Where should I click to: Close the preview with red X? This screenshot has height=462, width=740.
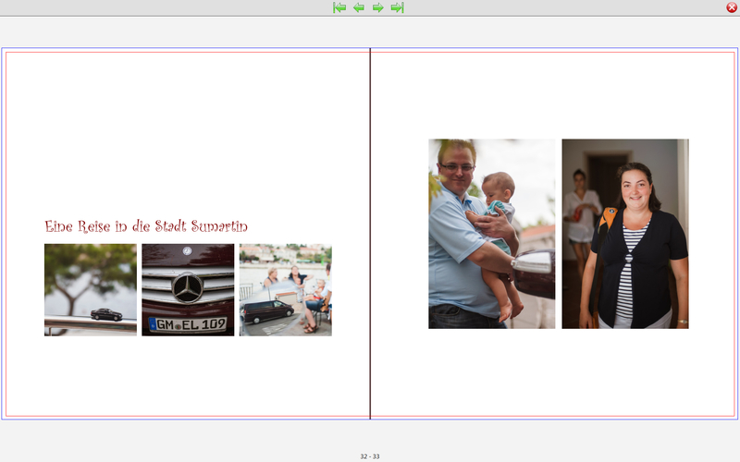click(732, 7)
